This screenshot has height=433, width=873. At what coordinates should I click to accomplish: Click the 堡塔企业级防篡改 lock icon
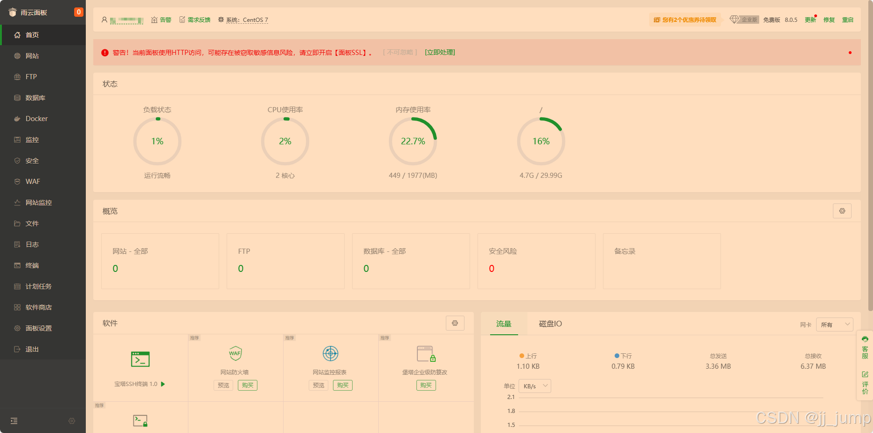click(426, 354)
